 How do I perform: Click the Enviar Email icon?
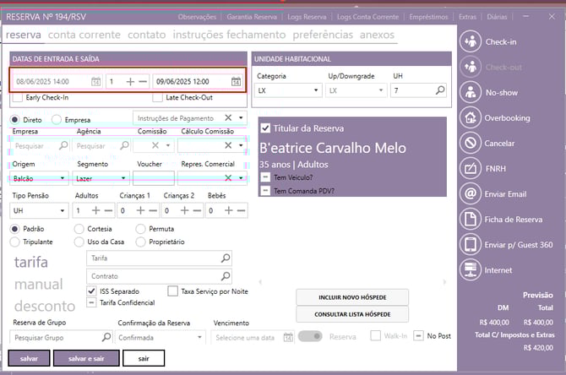tap(471, 194)
